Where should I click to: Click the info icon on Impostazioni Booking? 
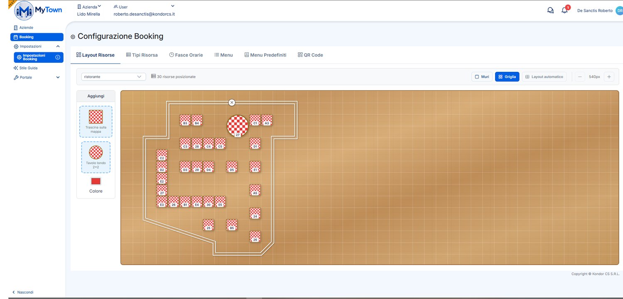click(58, 57)
